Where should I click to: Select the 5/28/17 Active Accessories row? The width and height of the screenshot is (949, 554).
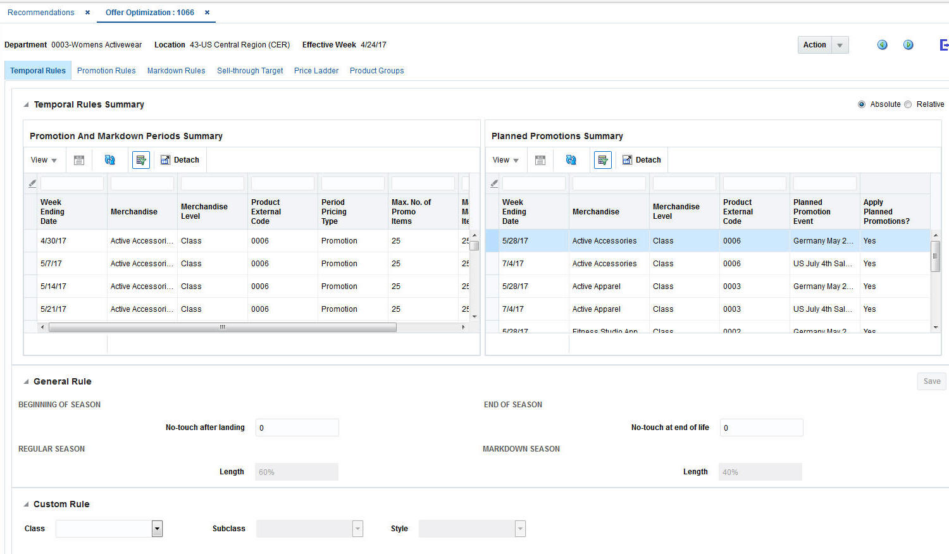[709, 241]
